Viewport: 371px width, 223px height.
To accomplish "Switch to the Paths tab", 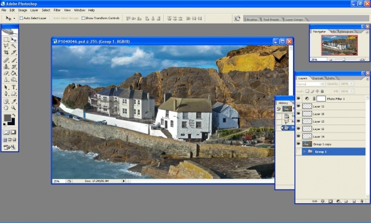I will (x=331, y=78).
